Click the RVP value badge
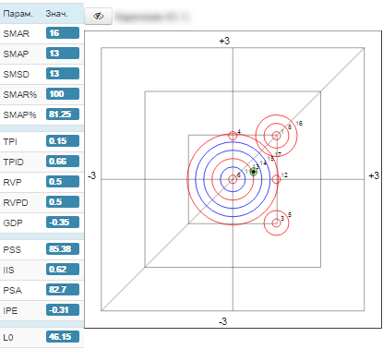The width and height of the screenshot is (383, 349). point(63,182)
